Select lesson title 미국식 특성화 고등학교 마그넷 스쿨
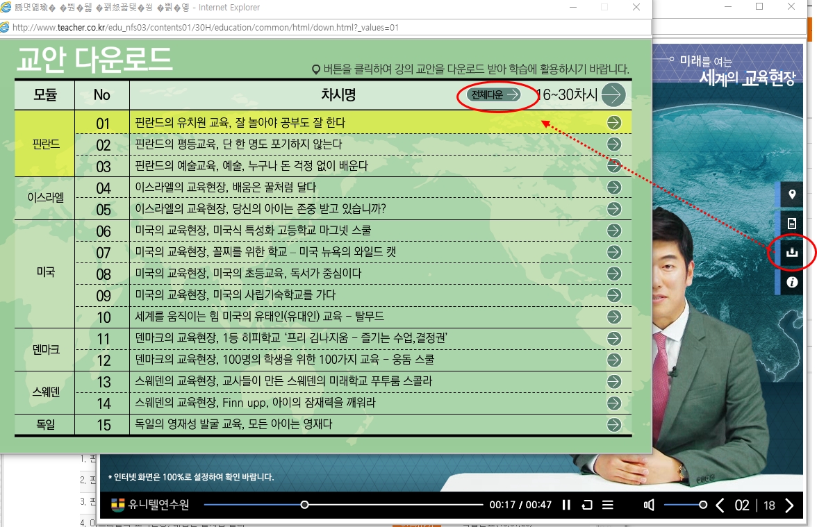The height and width of the screenshot is (527, 817). point(253,231)
